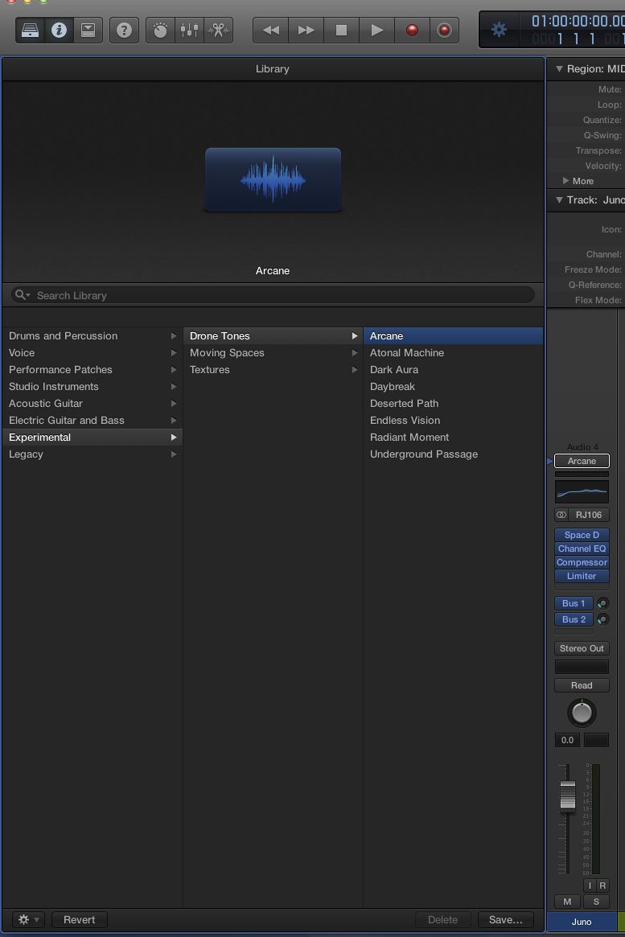Open the Mixer from the toolbar faders icon
Viewport: 625px width, 937px height.
pos(189,31)
